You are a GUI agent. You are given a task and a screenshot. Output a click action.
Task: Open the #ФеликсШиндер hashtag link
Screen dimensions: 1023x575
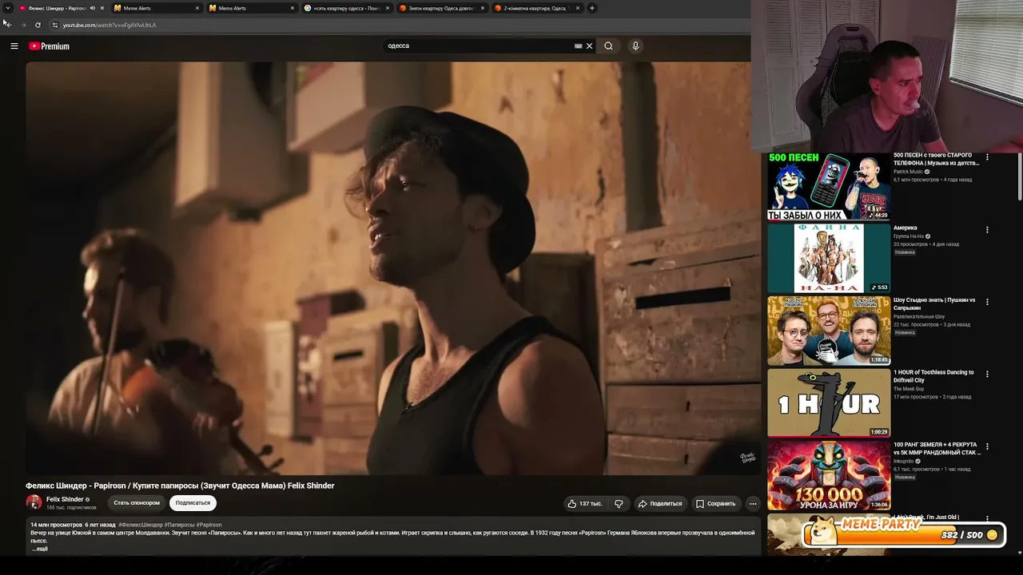click(x=141, y=525)
